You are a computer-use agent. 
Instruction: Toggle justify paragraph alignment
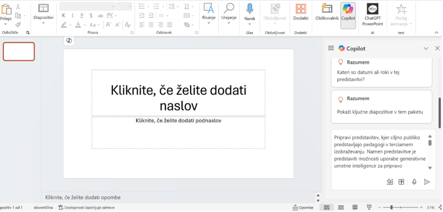(169, 25)
